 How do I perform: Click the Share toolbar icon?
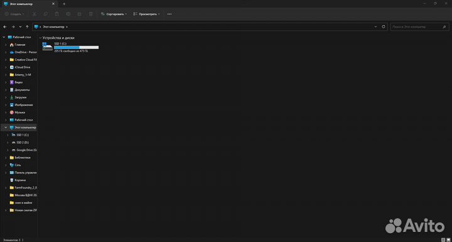pos(79,14)
